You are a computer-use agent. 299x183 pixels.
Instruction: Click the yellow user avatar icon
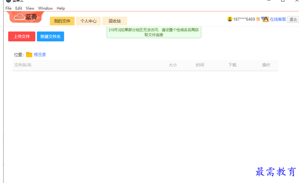tap(230, 19)
